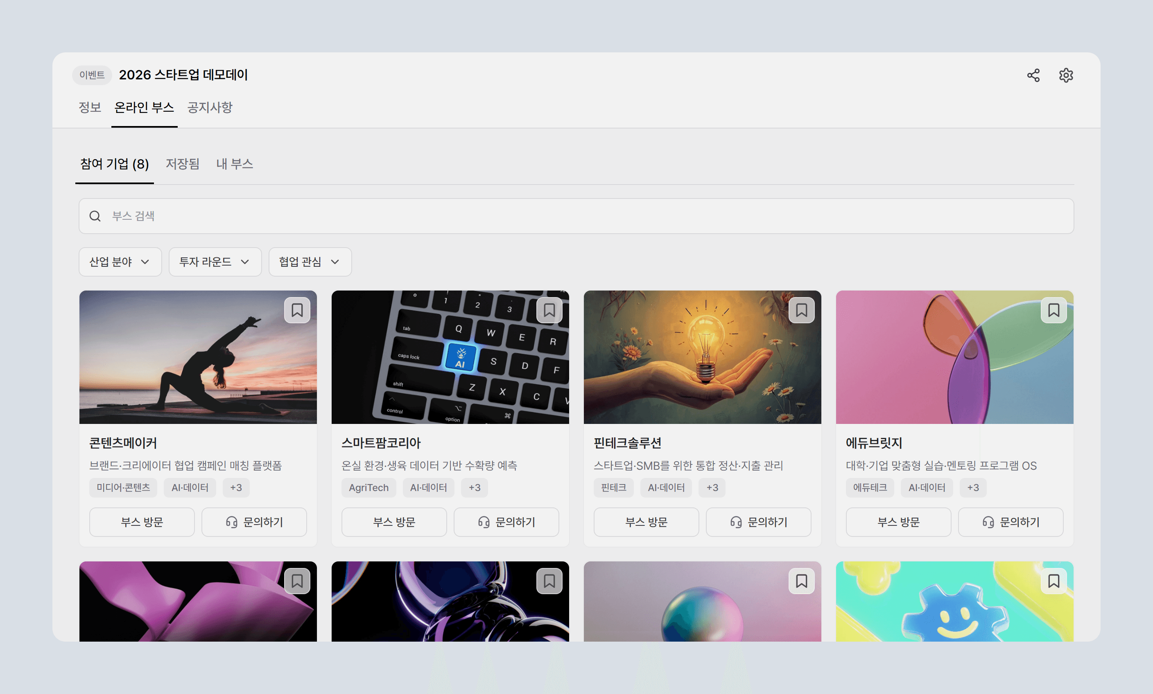Click description 온실 환경·생육 데이터 기반 수확량 예측
1153x694 pixels.
pyautogui.click(x=429, y=466)
